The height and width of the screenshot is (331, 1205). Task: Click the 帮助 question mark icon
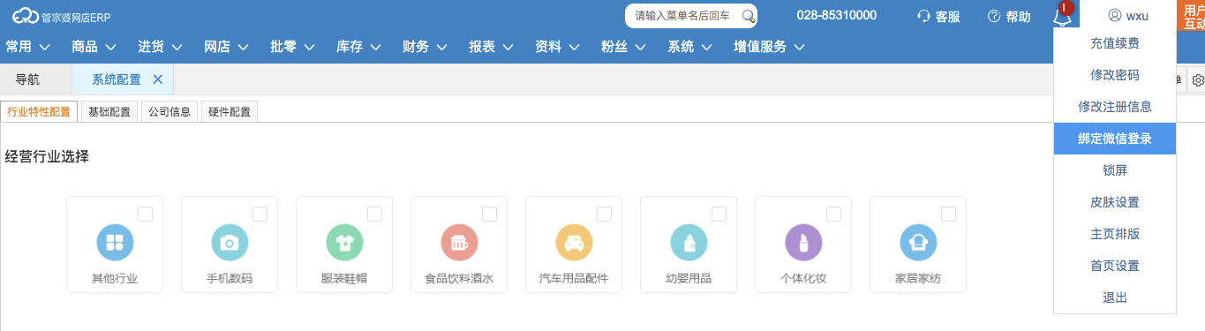click(994, 16)
